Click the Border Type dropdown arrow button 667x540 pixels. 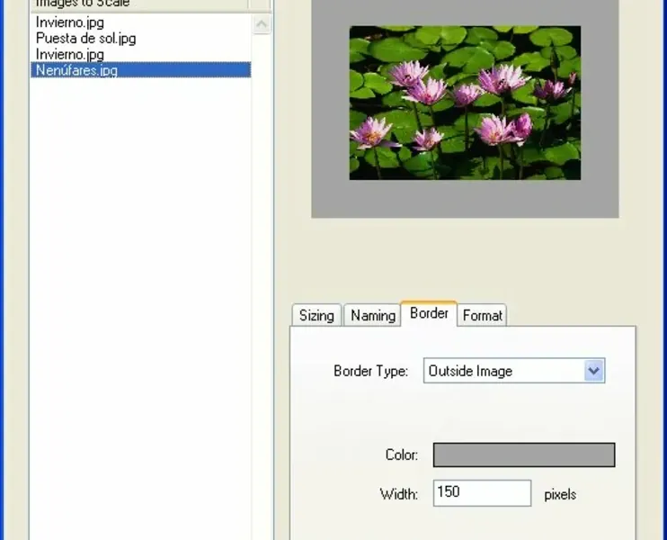pyautogui.click(x=594, y=371)
